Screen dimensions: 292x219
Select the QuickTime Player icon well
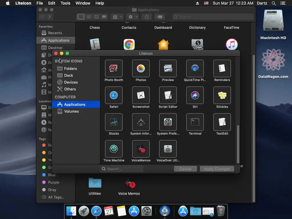(x=195, y=68)
